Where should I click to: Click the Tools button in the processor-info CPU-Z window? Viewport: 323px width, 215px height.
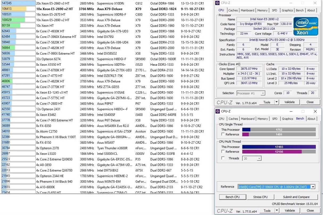pos(267,102)
